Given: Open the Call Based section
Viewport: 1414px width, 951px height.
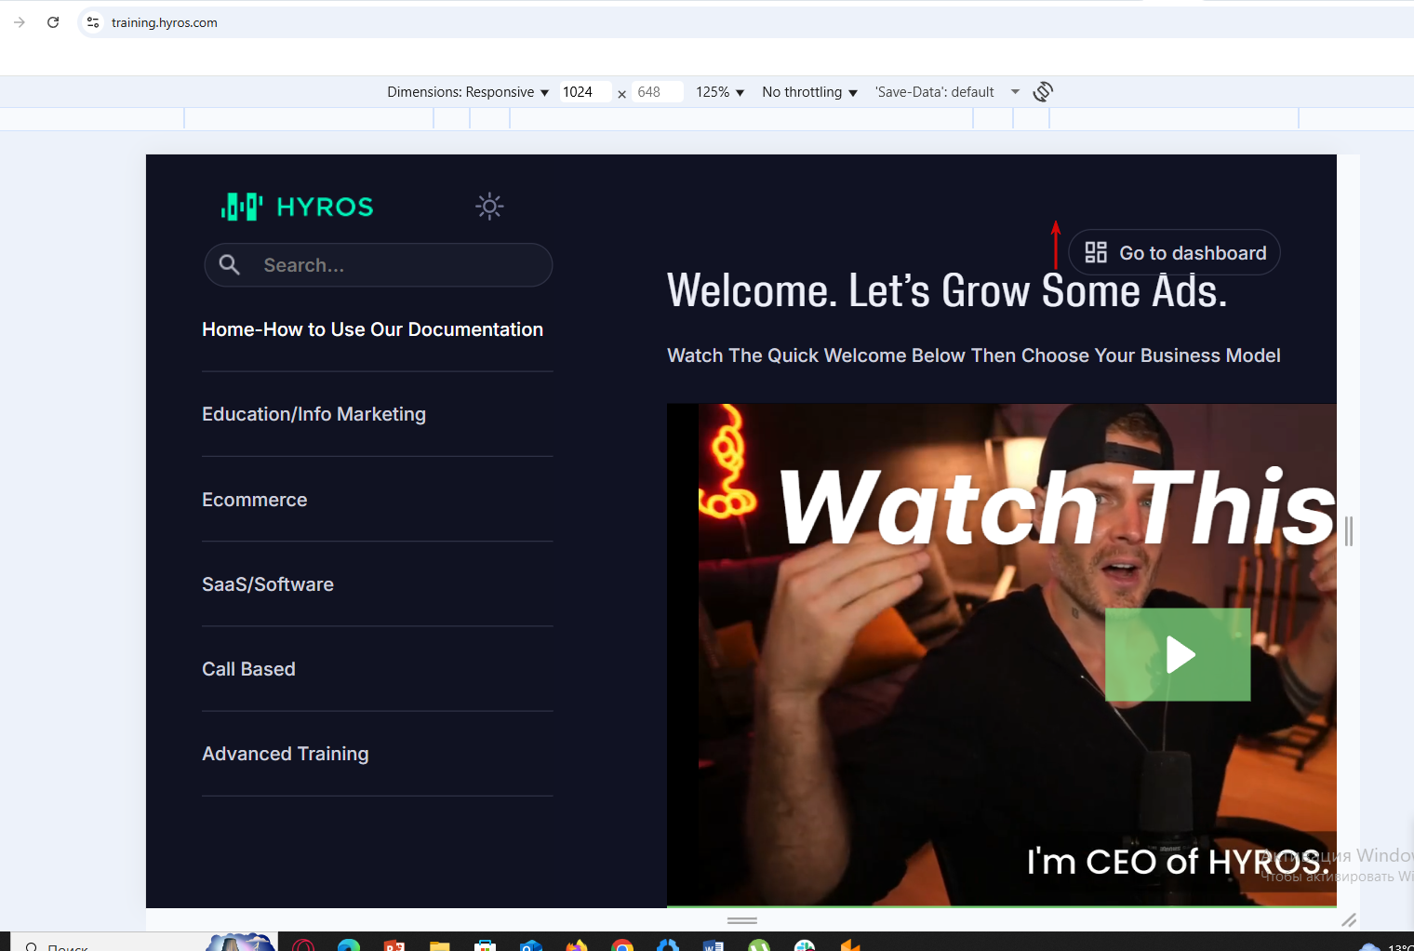Looking at the screenshot, I should point(248,669).
